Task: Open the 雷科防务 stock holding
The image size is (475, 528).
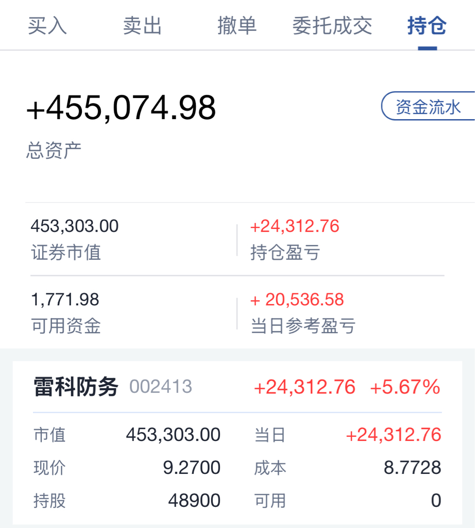Action: 76,387
